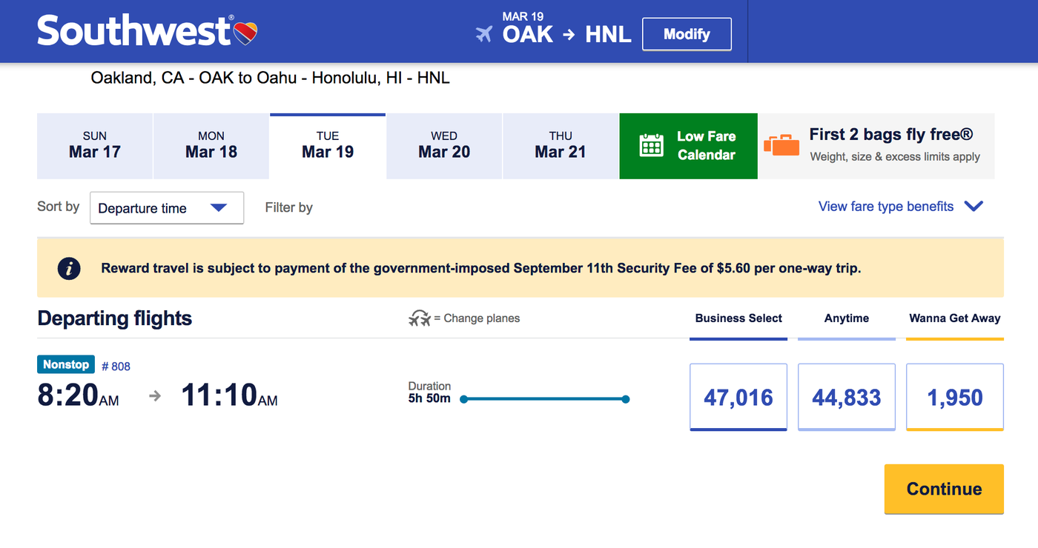Switch to the Wed Mar 20 tab

443,146
